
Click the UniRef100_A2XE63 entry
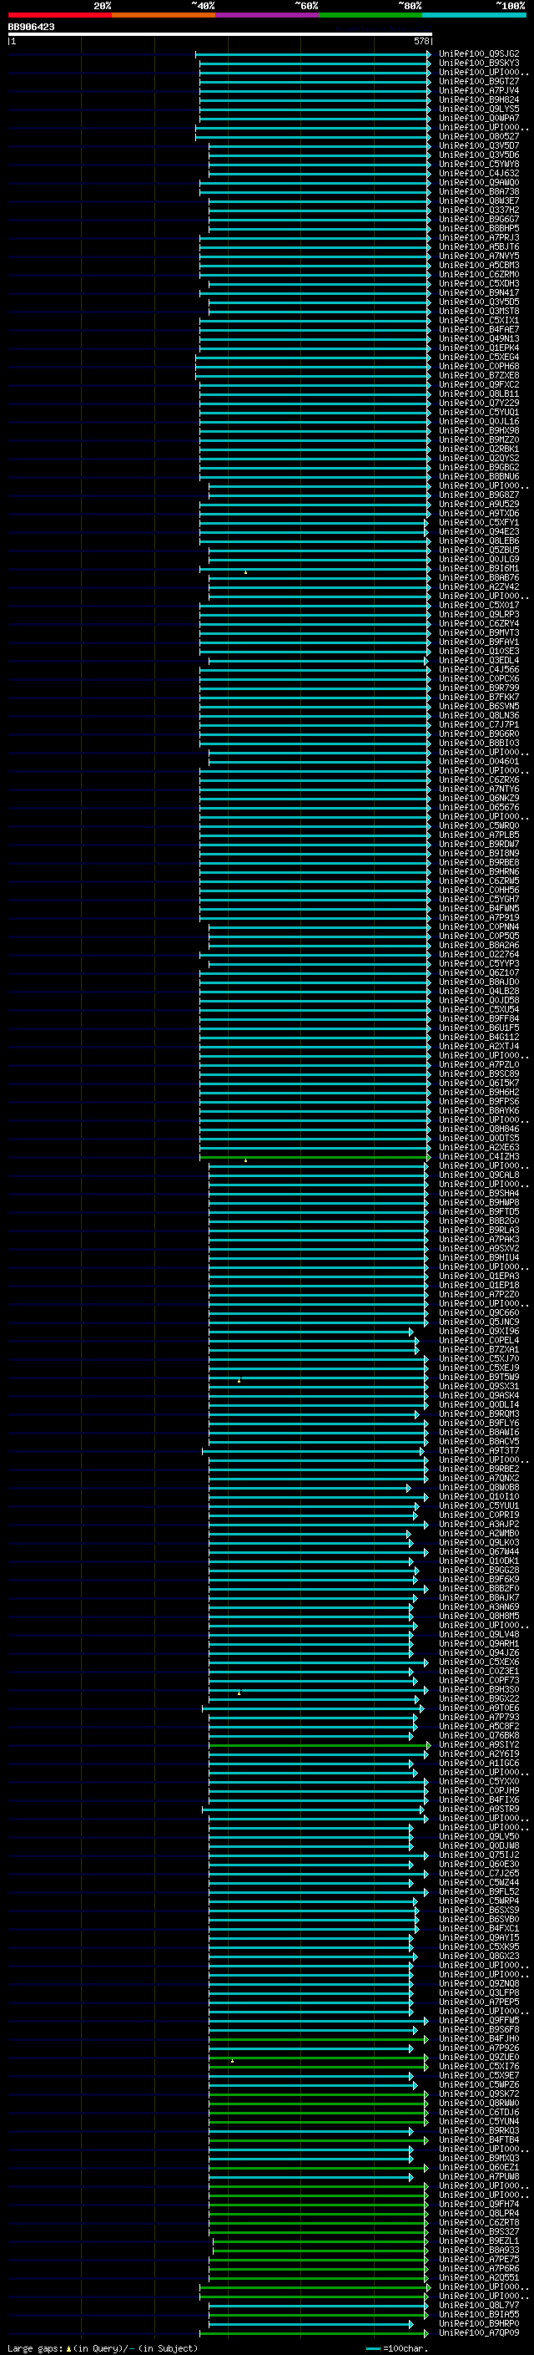click(479, 1147)
